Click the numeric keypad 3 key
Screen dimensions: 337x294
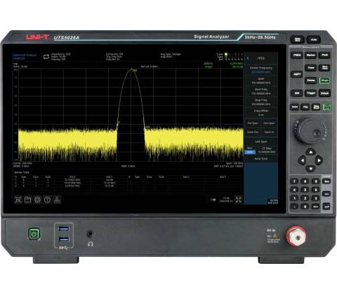(315, 198)
